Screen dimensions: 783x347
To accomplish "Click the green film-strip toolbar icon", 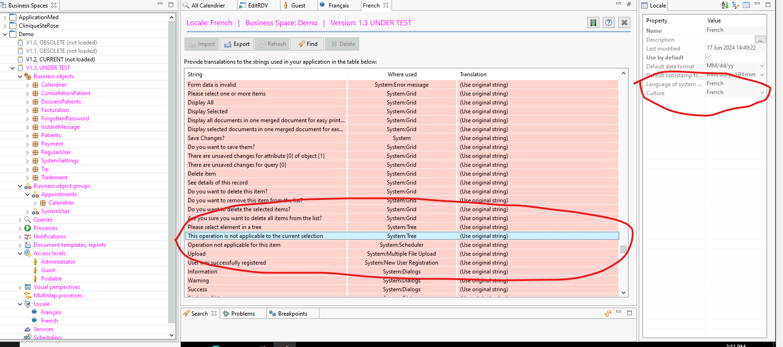I will (x=593, y=22).
